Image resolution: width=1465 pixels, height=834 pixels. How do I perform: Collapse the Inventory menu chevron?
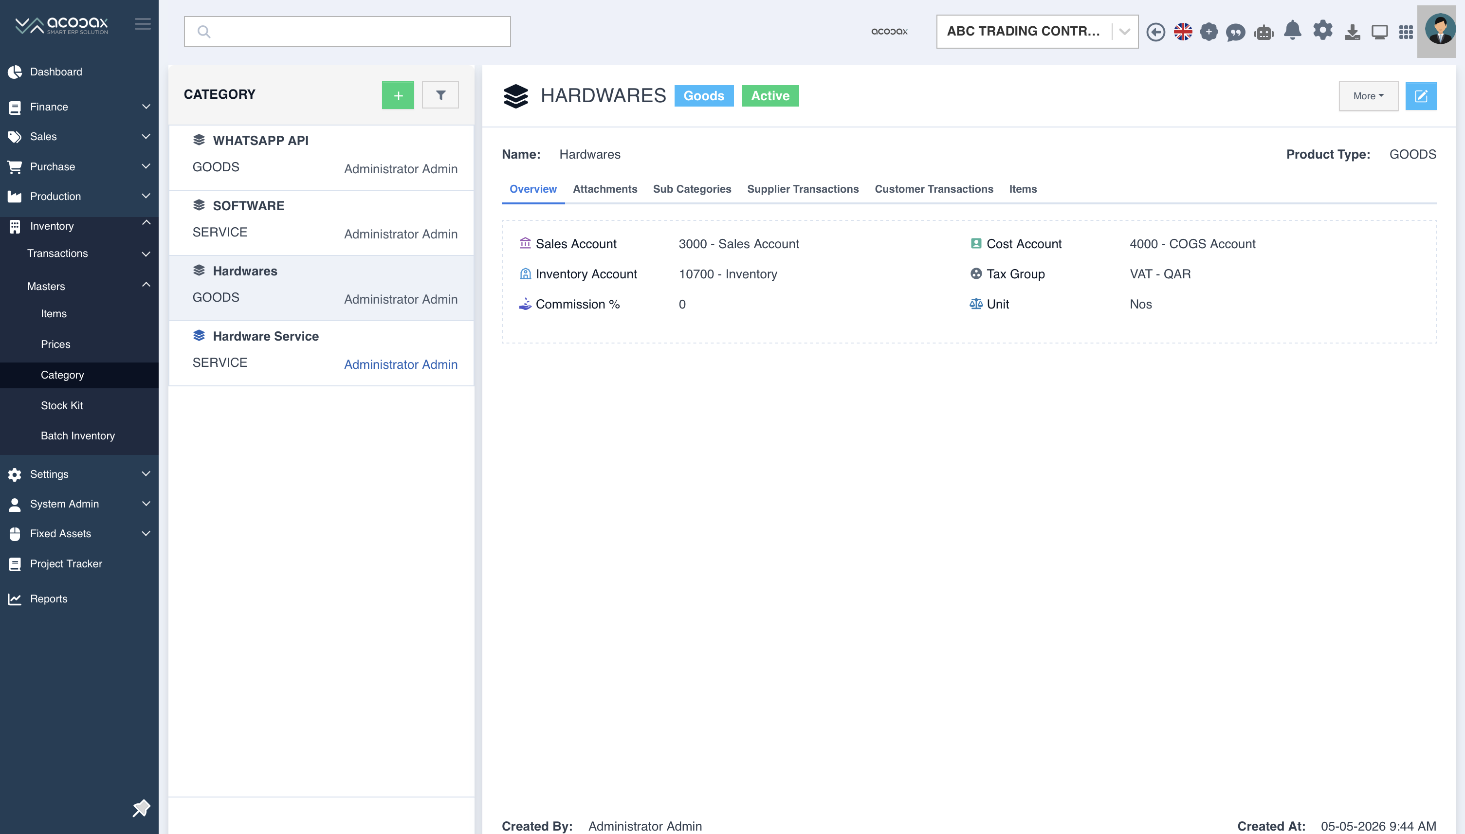(146, 222)
